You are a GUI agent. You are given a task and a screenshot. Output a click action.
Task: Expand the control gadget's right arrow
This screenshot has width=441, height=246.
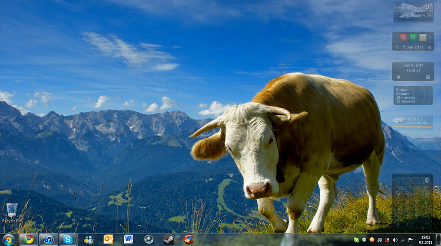[x=430, y=38]
